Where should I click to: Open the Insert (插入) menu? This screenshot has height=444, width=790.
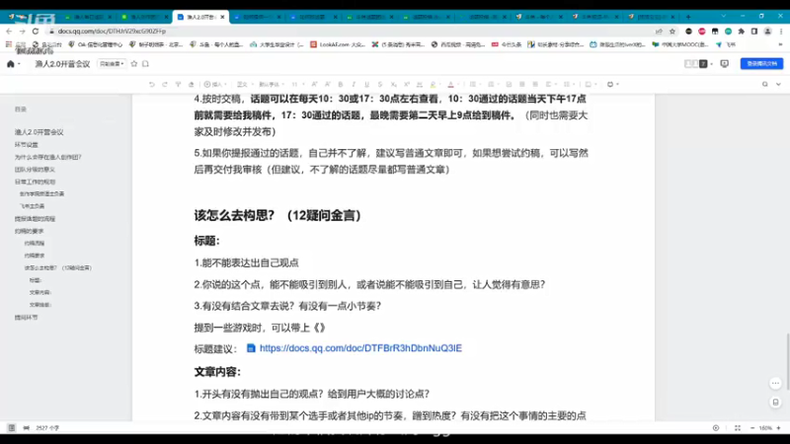click(x=214, y=85)
